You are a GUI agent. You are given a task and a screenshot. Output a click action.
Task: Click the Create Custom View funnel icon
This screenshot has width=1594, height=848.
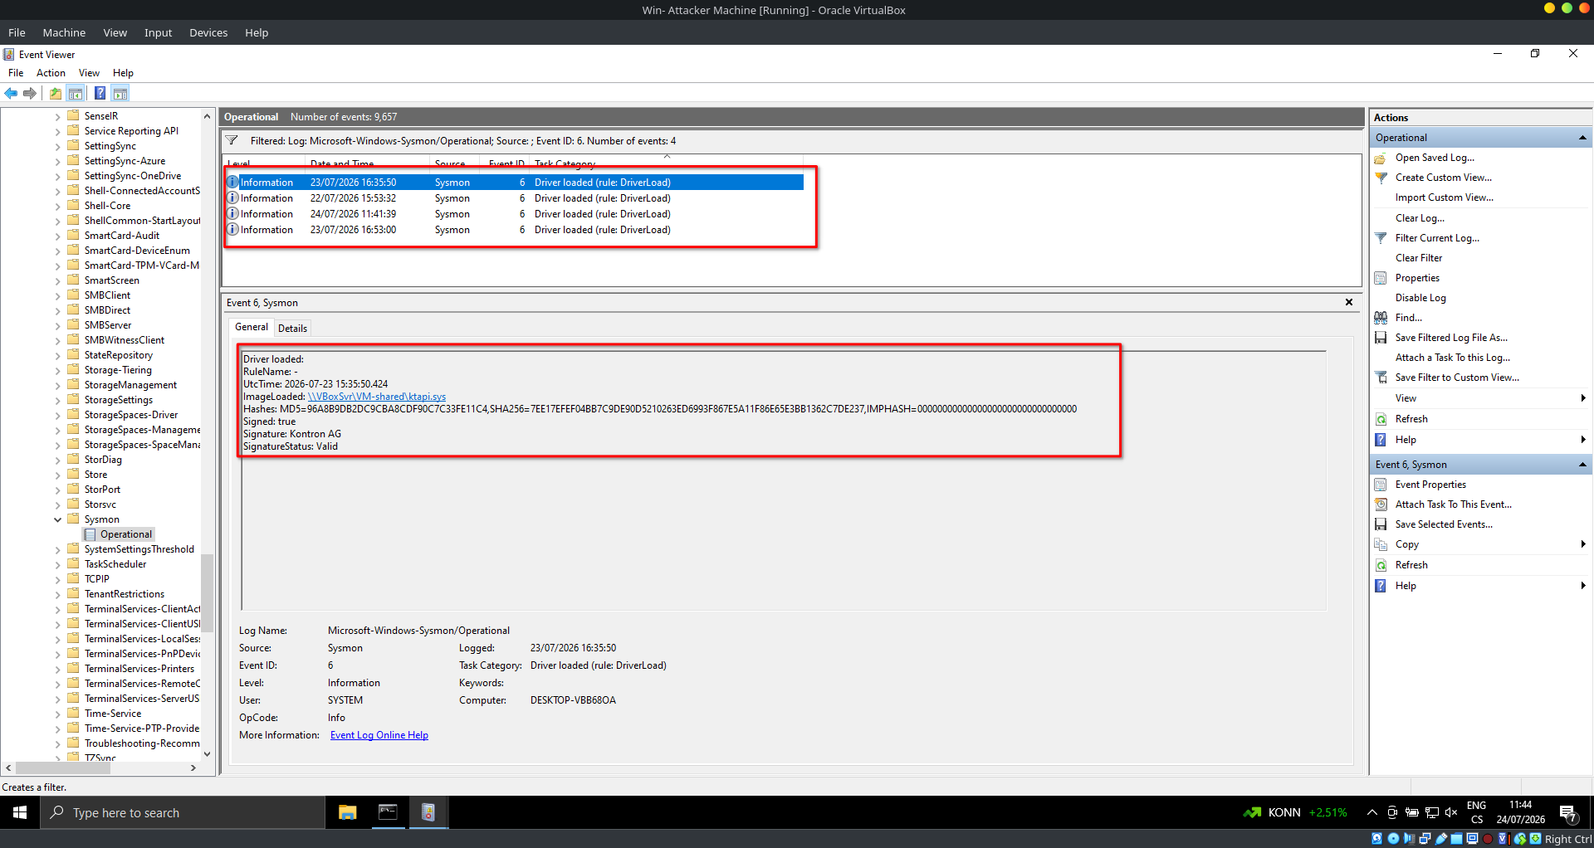tap(1381, 178)
